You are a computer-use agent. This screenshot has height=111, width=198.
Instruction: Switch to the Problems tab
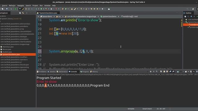41,72
